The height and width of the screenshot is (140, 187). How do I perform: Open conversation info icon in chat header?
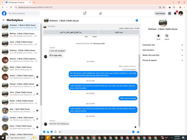(x=137, y=21)
